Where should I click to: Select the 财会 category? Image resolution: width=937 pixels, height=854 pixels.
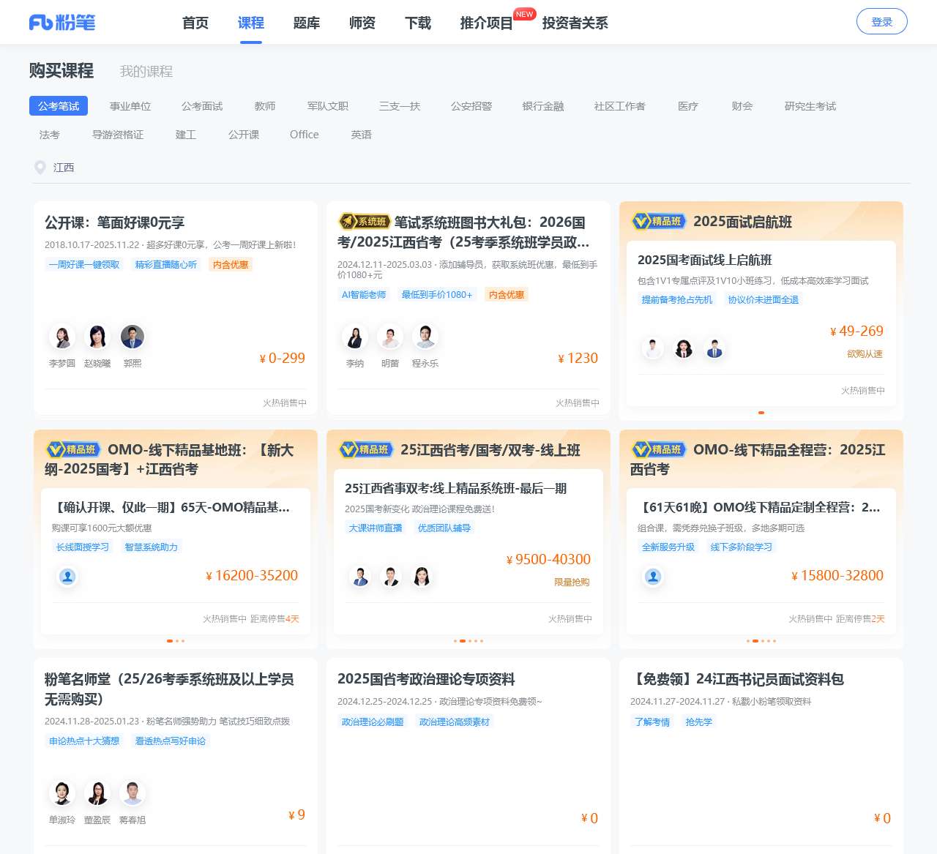tap(742, 106)
